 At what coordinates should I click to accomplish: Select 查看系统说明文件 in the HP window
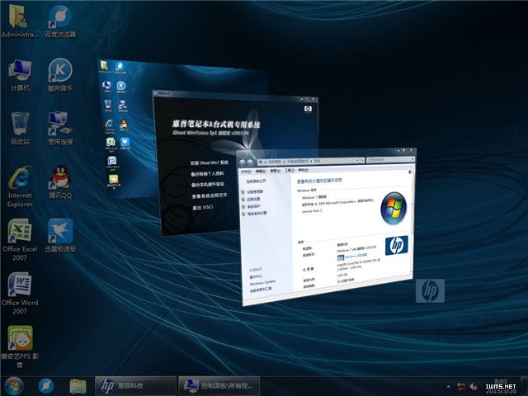click(x=210, y=196)
